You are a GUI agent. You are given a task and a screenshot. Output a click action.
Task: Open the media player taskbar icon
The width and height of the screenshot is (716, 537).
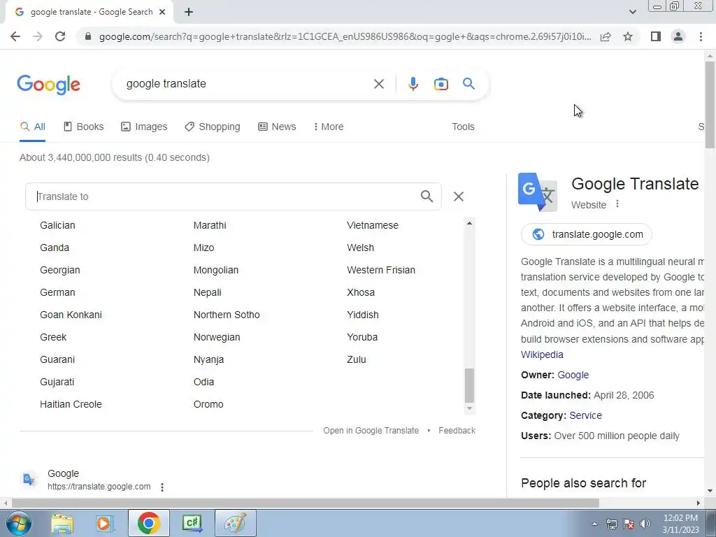pyautogui.click(x=105, y=523)
